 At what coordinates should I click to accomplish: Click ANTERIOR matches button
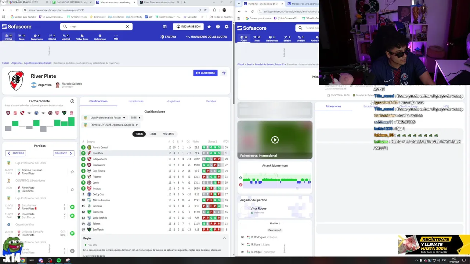(x=15, y=153)
